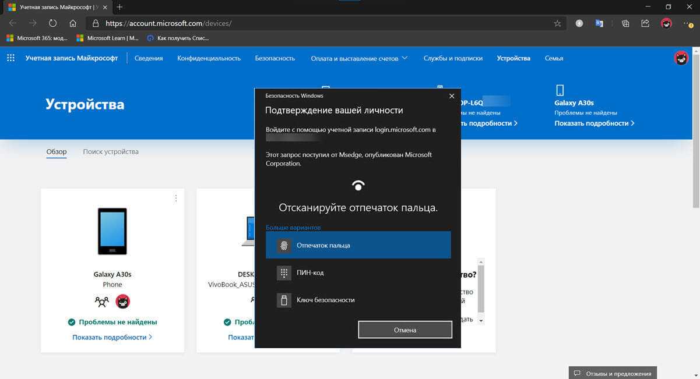700x379 pixels.
Task: Go to the browser home page icon
Action: pyautogui.click(x=73, y=23)
